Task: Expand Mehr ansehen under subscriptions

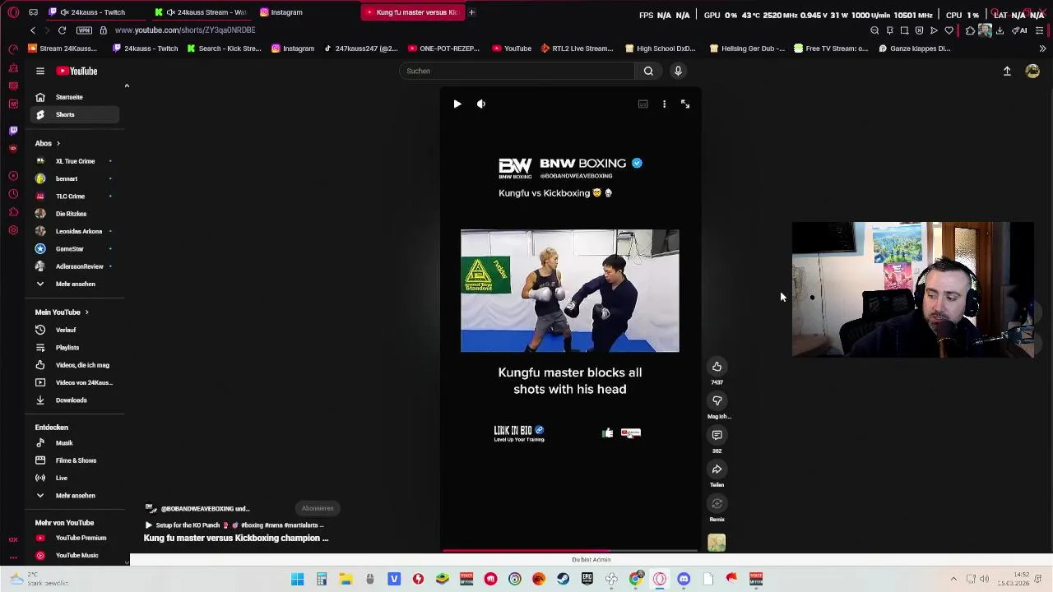Action: 76,284
